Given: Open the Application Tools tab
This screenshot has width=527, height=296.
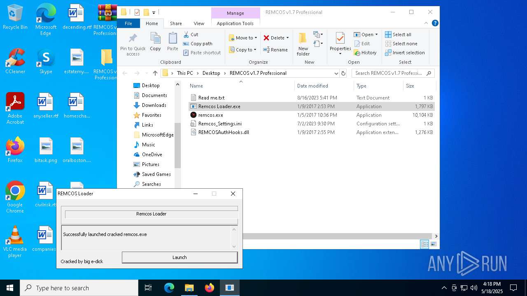Looking at the screenshot, I should 235,23.
